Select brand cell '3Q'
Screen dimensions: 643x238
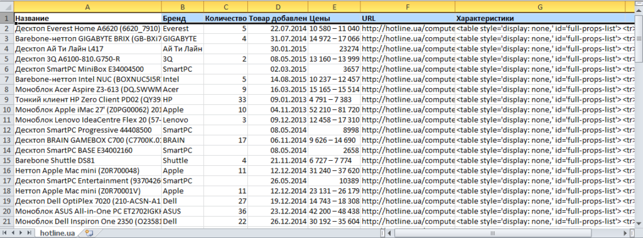coord(183,58)
